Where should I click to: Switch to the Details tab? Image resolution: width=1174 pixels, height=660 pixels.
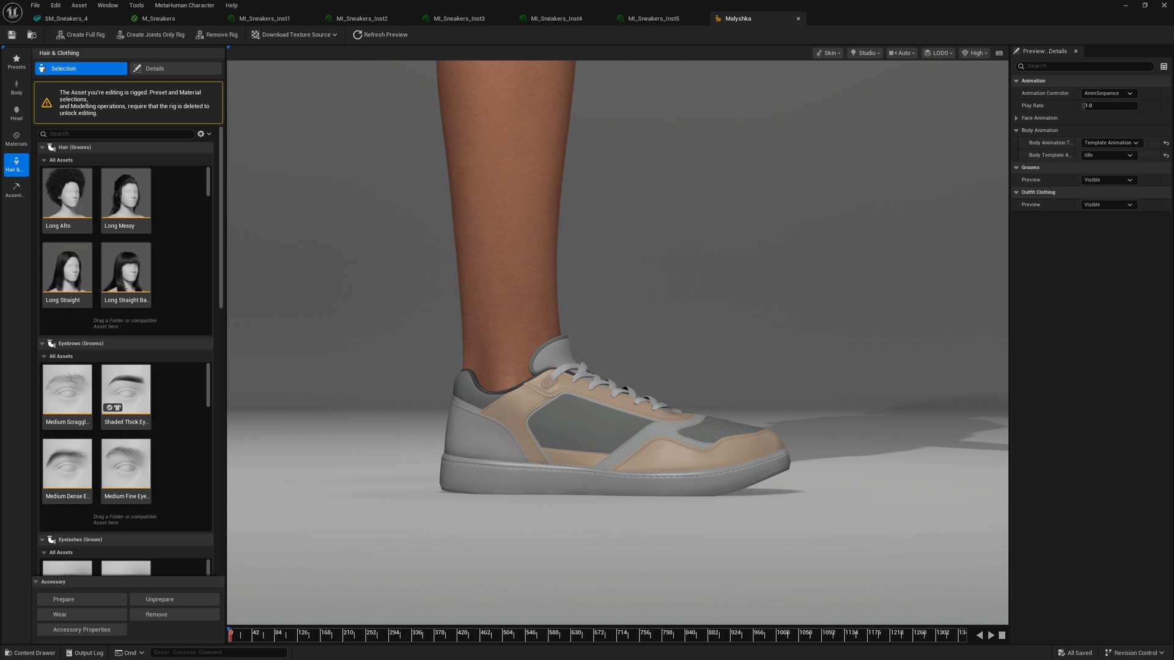[x=175, y=68]
